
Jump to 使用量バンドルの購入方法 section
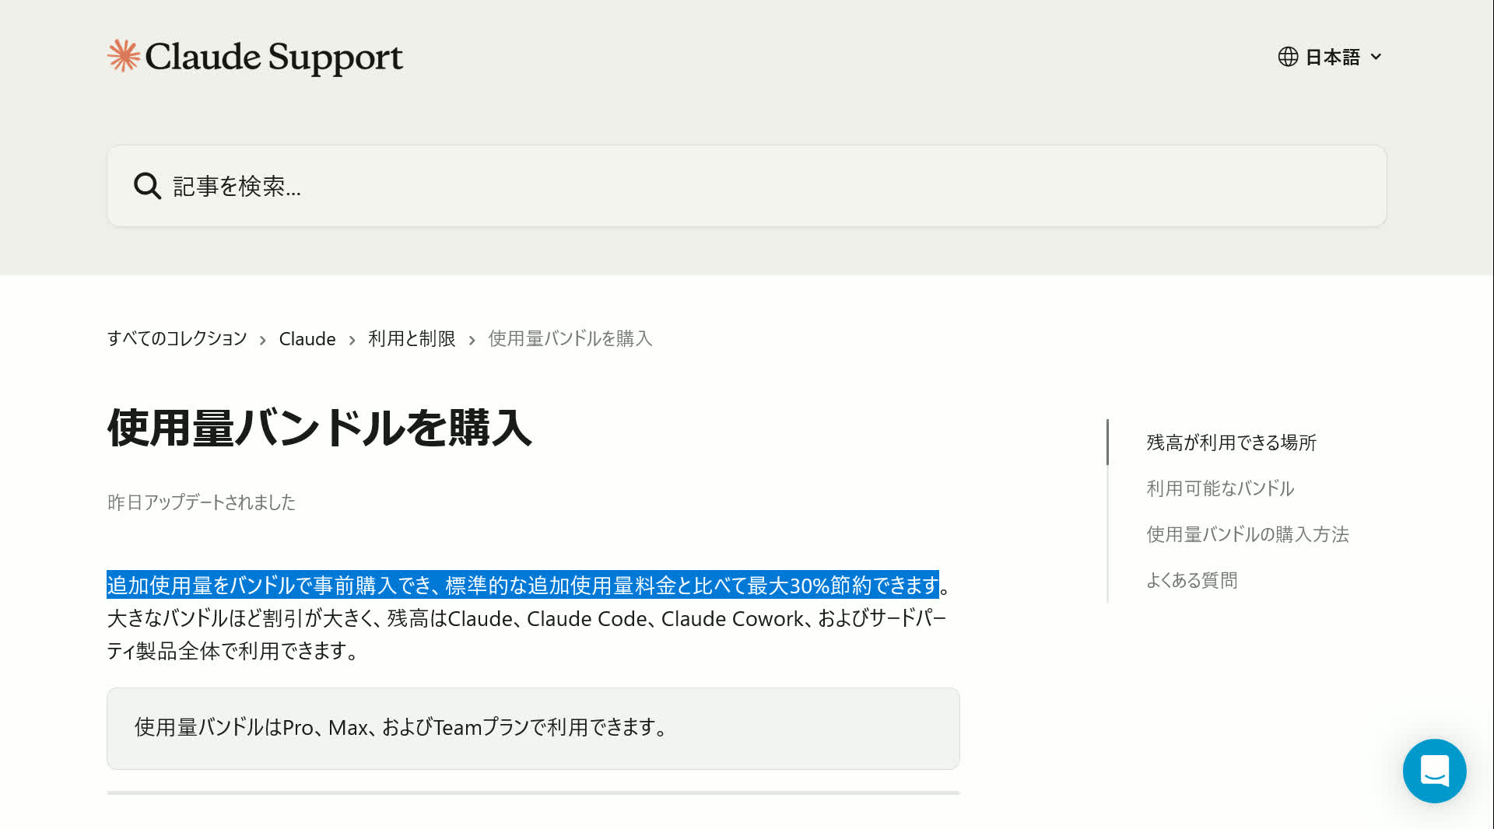(1247, 534)
